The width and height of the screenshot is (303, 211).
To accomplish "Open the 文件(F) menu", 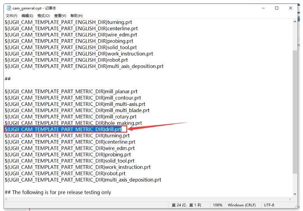I will (x=12, y=16).
